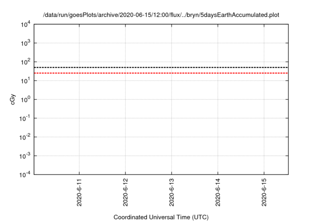This screenshot has height=222, width=318.
Task: Click the 10^-1 y-axis tick label
Action: click(25, 118)
